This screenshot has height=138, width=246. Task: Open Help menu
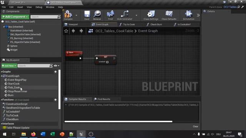[60, 7]
